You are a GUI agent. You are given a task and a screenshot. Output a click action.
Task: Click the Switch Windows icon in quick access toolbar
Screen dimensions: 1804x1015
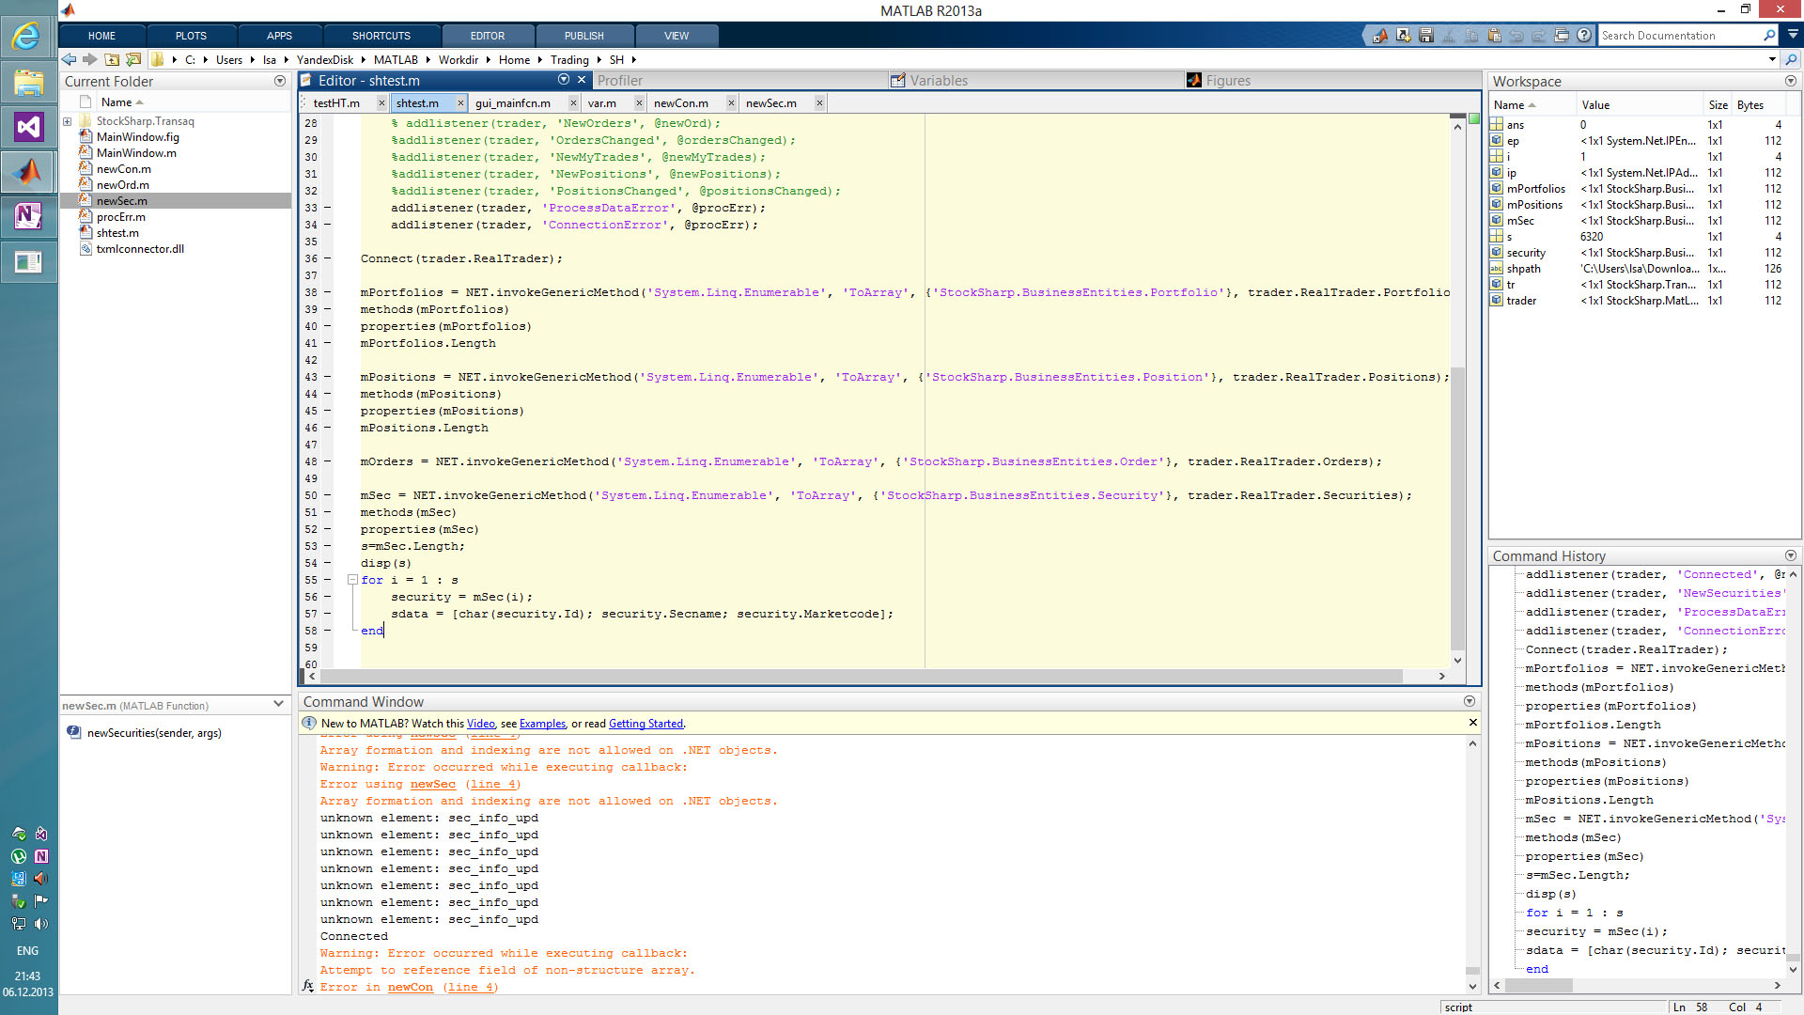coord(1562,36)
